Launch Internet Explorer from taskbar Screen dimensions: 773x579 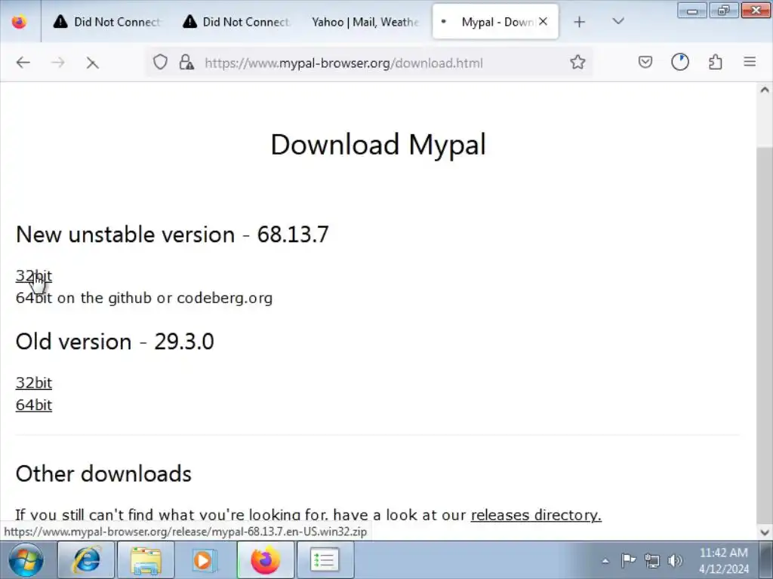[86, 560]
